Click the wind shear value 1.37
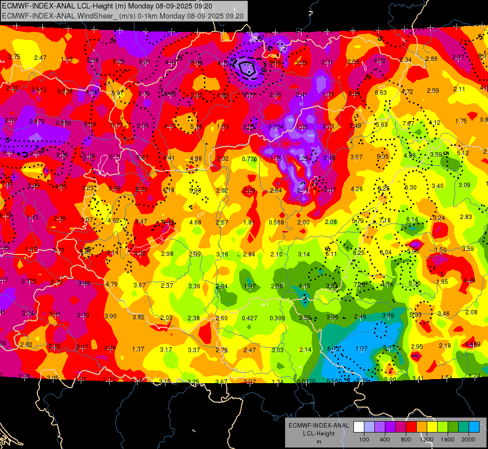This screenshot has height=449, width=488. coord(138,349)
